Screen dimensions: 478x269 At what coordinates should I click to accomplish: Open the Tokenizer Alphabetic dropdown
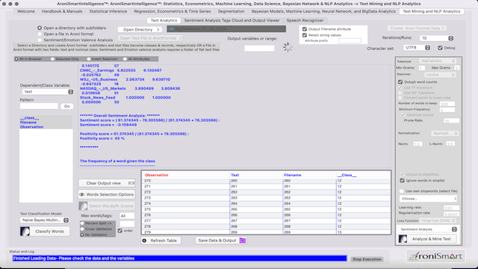[x=438, y=61]
